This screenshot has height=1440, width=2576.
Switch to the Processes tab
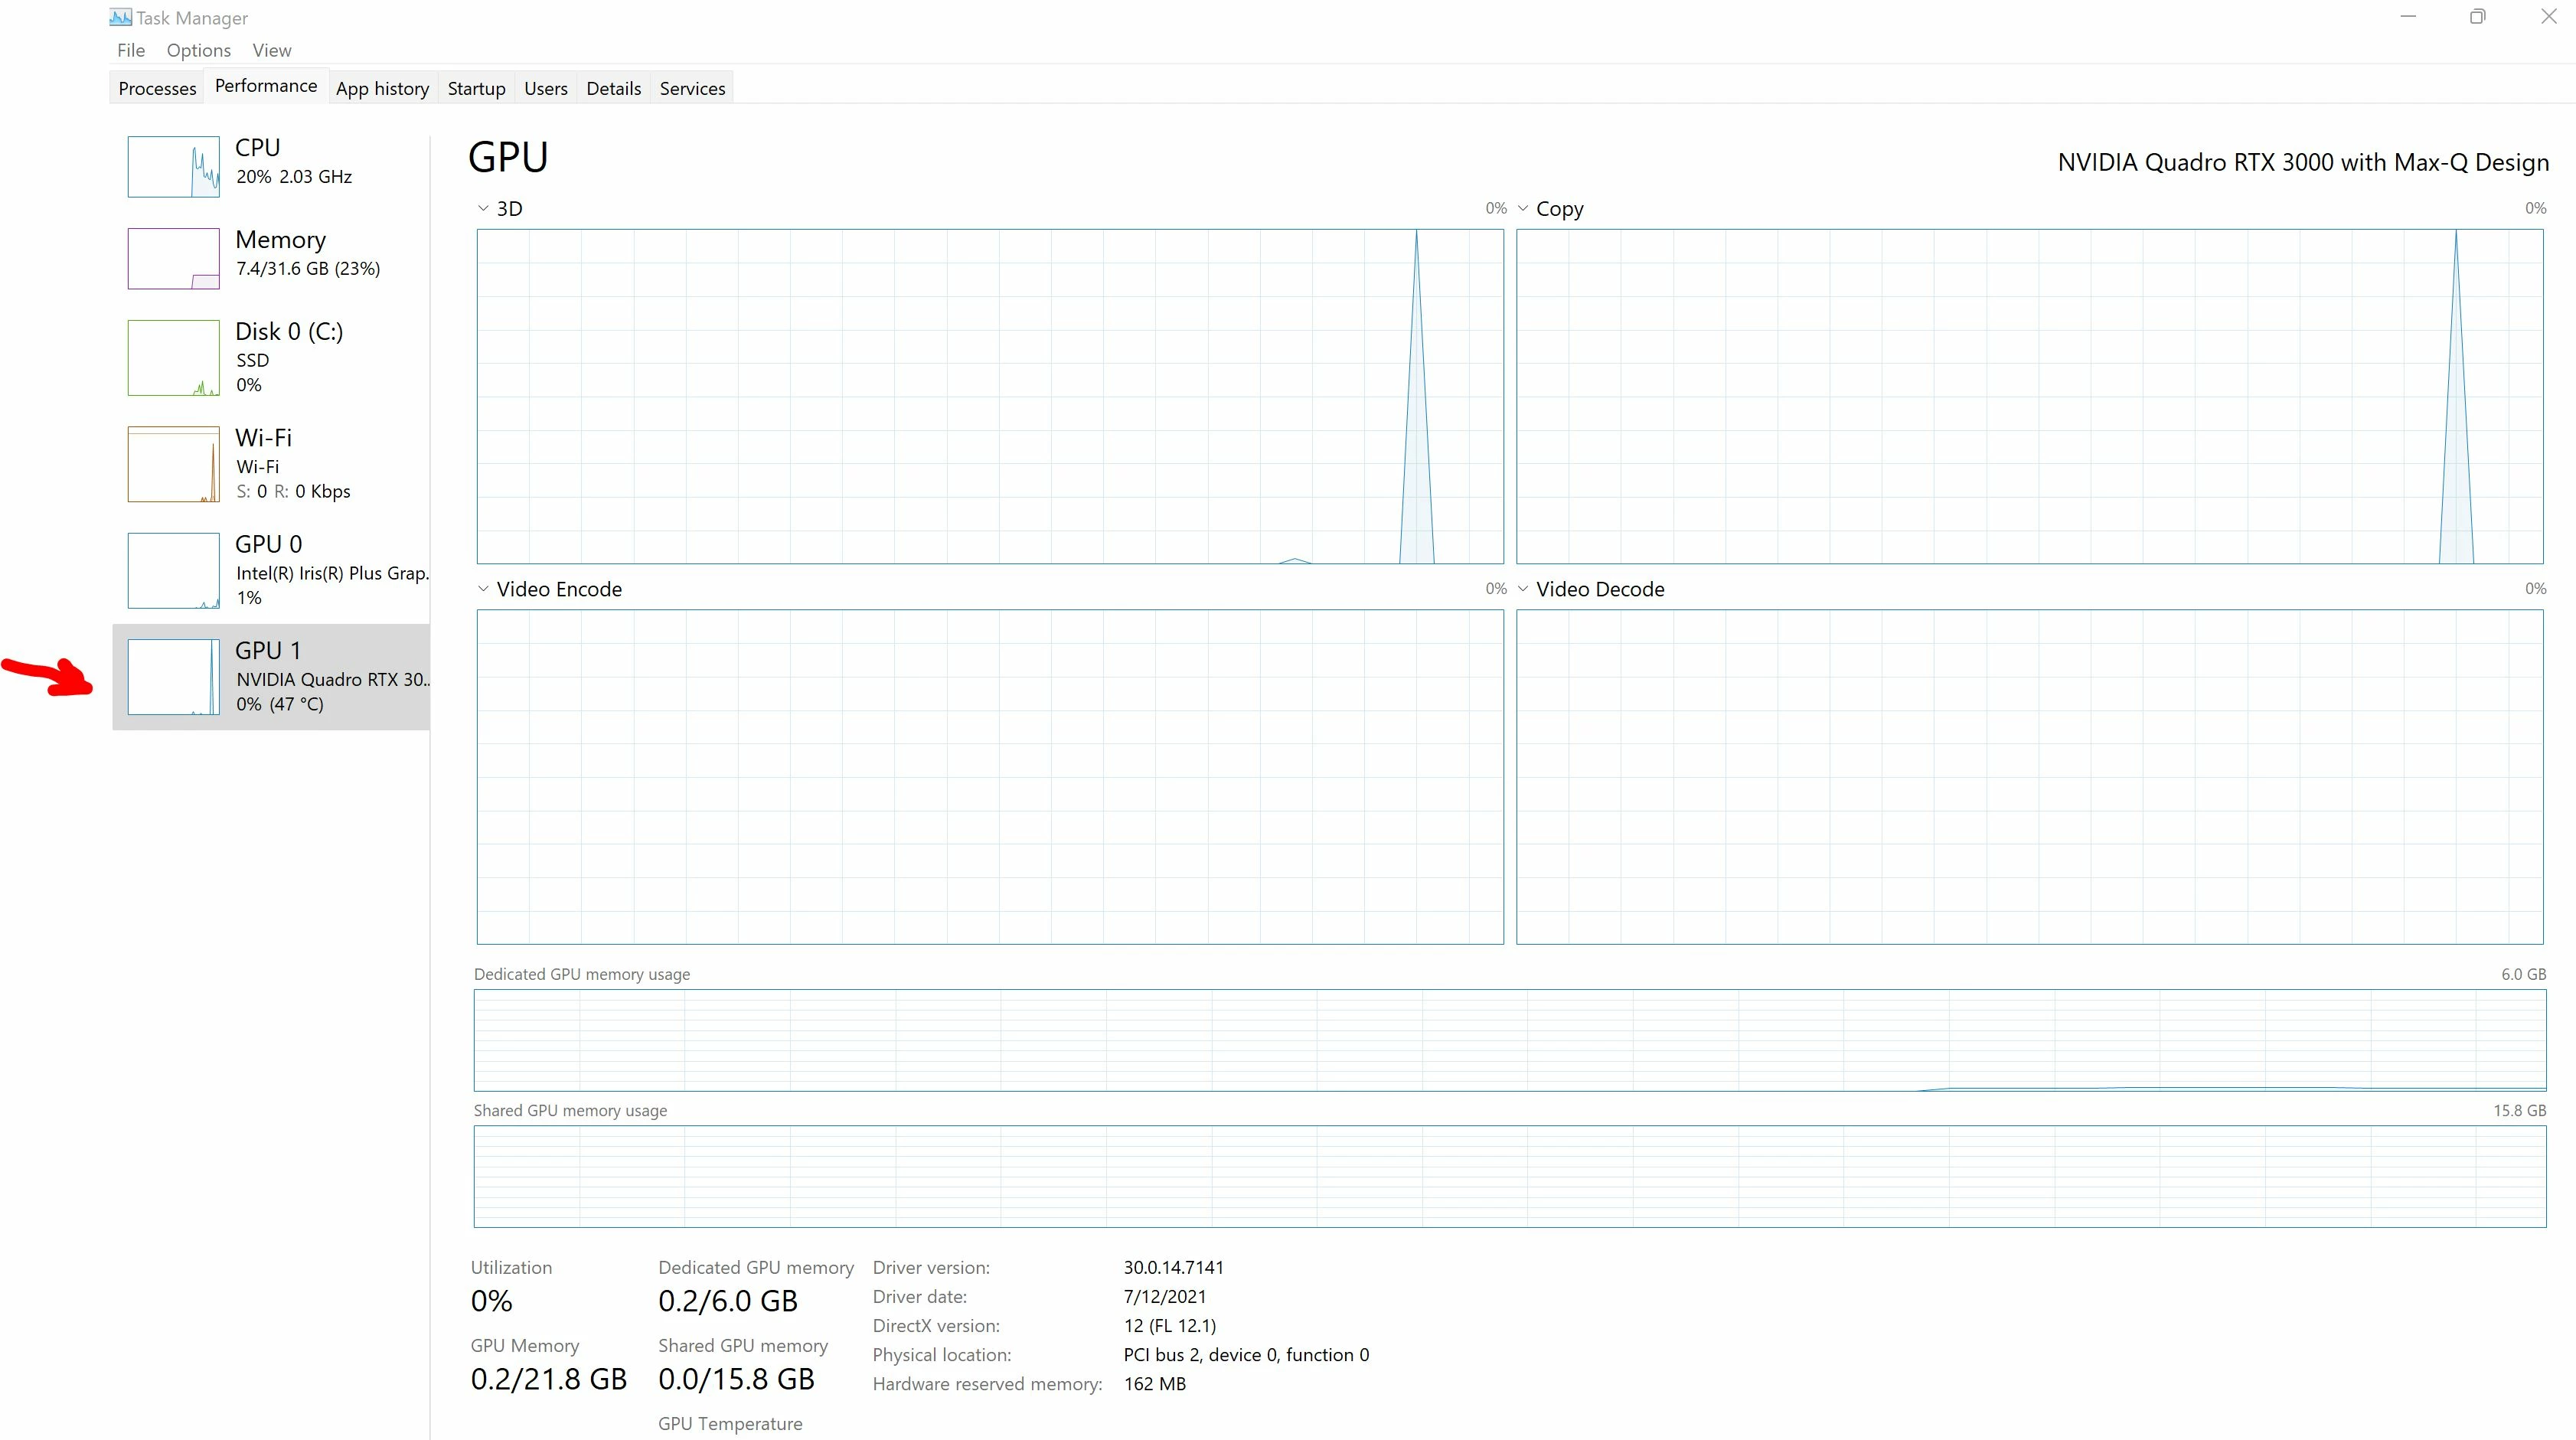click(157, 88)
